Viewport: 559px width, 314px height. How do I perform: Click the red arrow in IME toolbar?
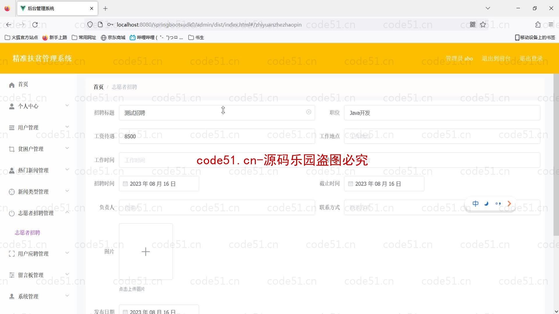click(x=509, y=204)
